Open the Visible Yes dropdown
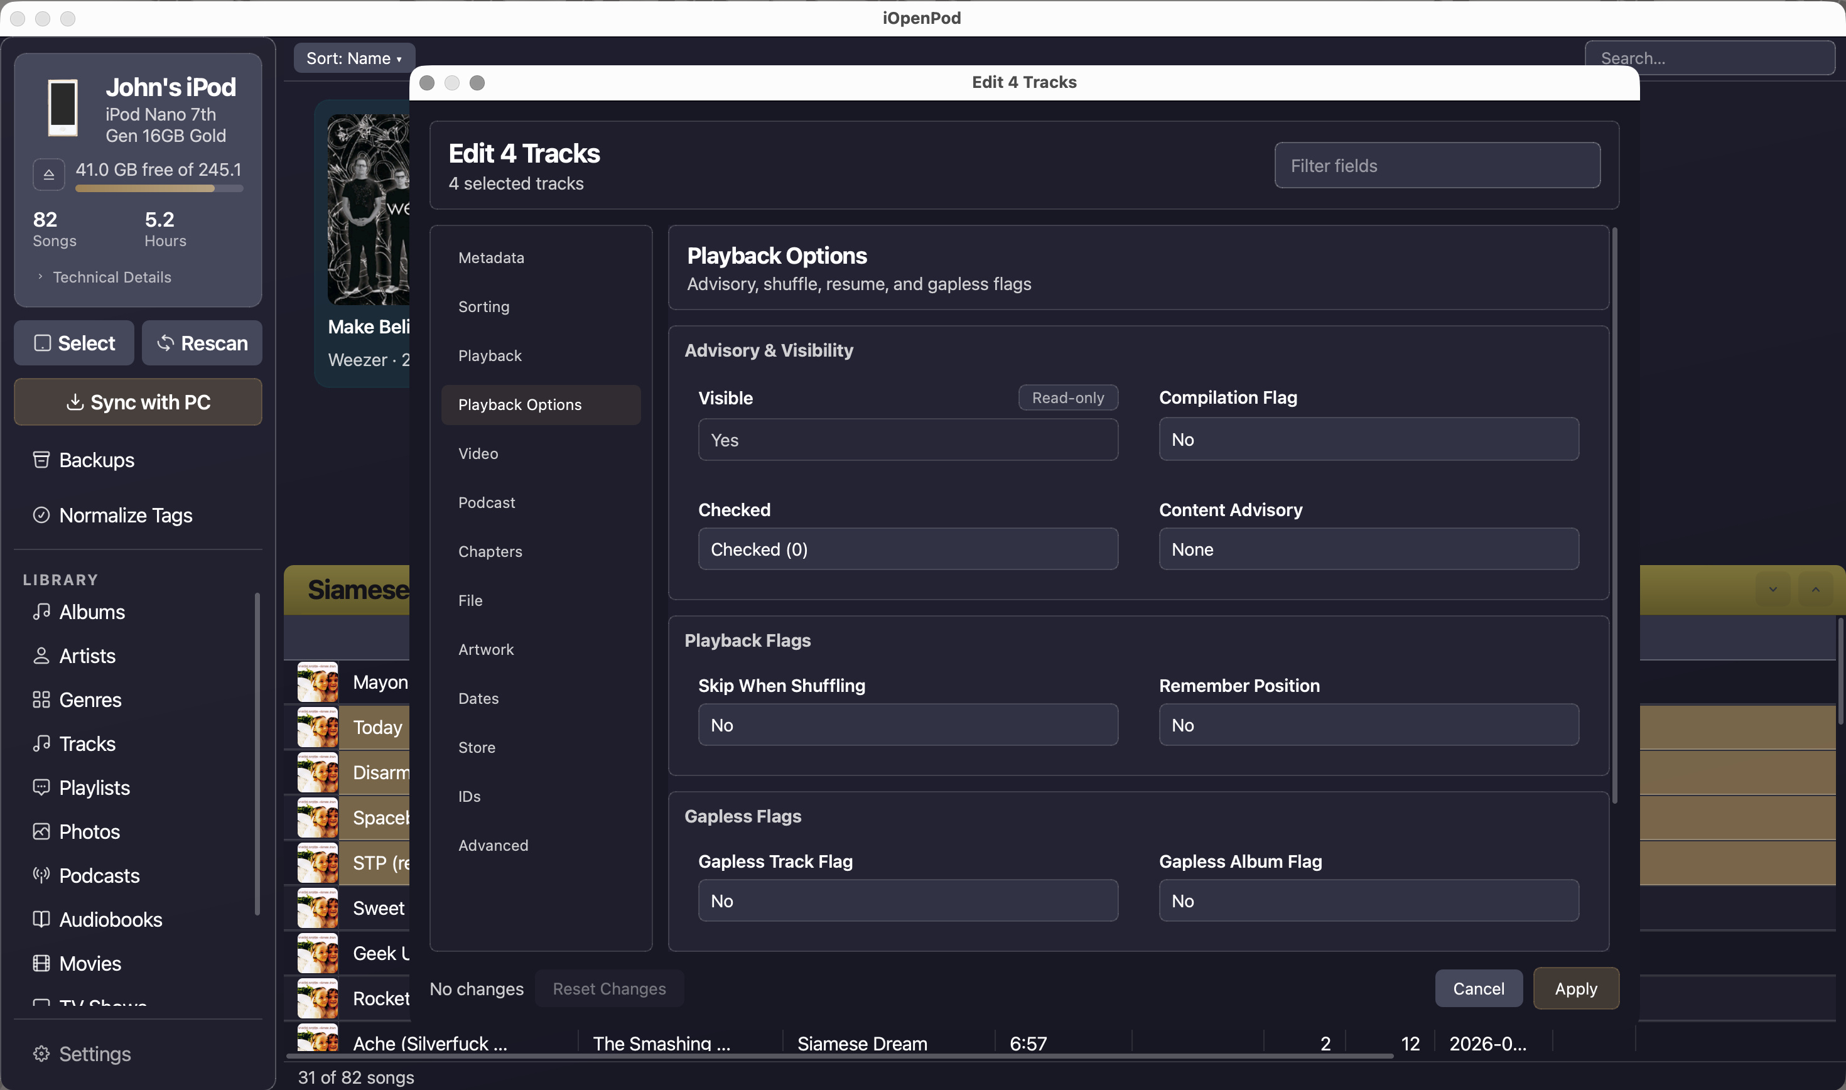Viewport: 1846px width, 1090px height. 907,440
